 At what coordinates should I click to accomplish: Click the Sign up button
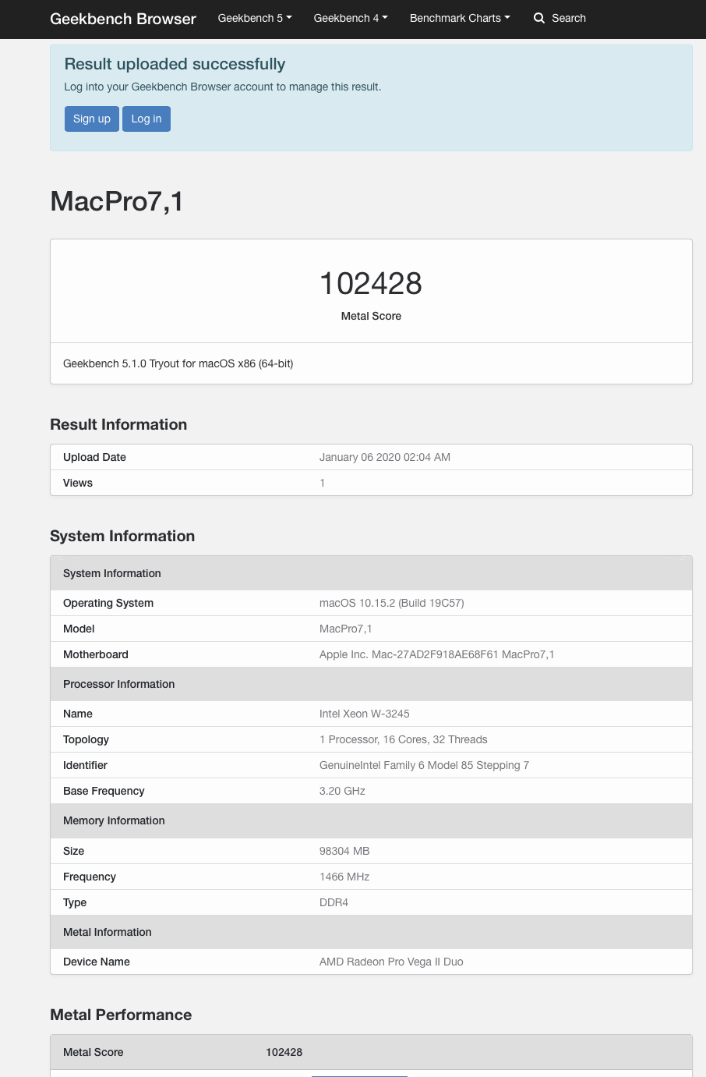coord(92,119)
